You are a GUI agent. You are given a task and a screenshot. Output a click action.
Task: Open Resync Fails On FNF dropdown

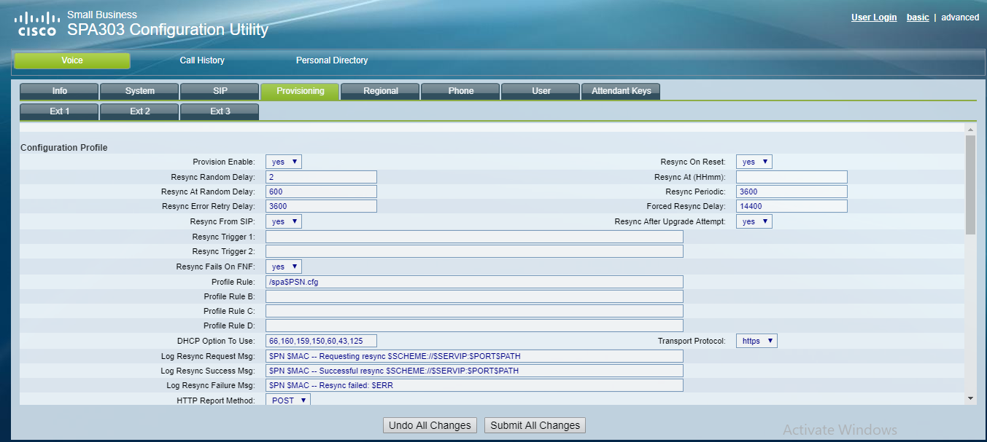(284, 267)
